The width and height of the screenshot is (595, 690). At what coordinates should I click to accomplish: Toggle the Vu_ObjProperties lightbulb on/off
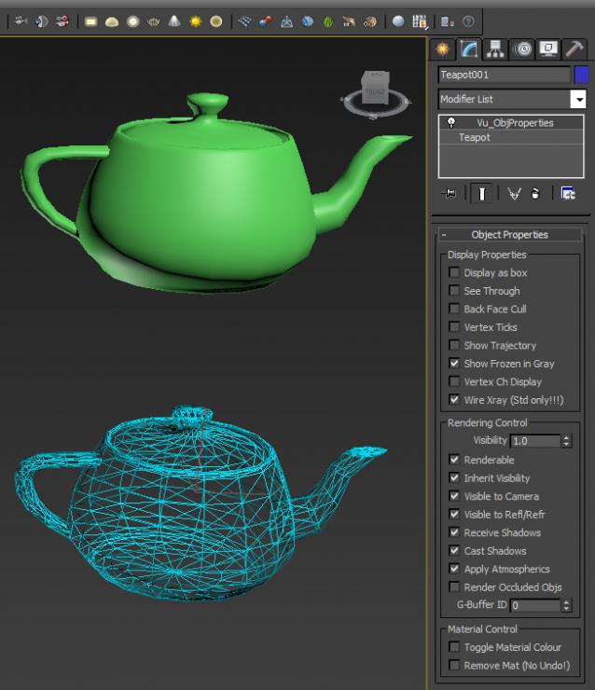(x=451, y=122)
